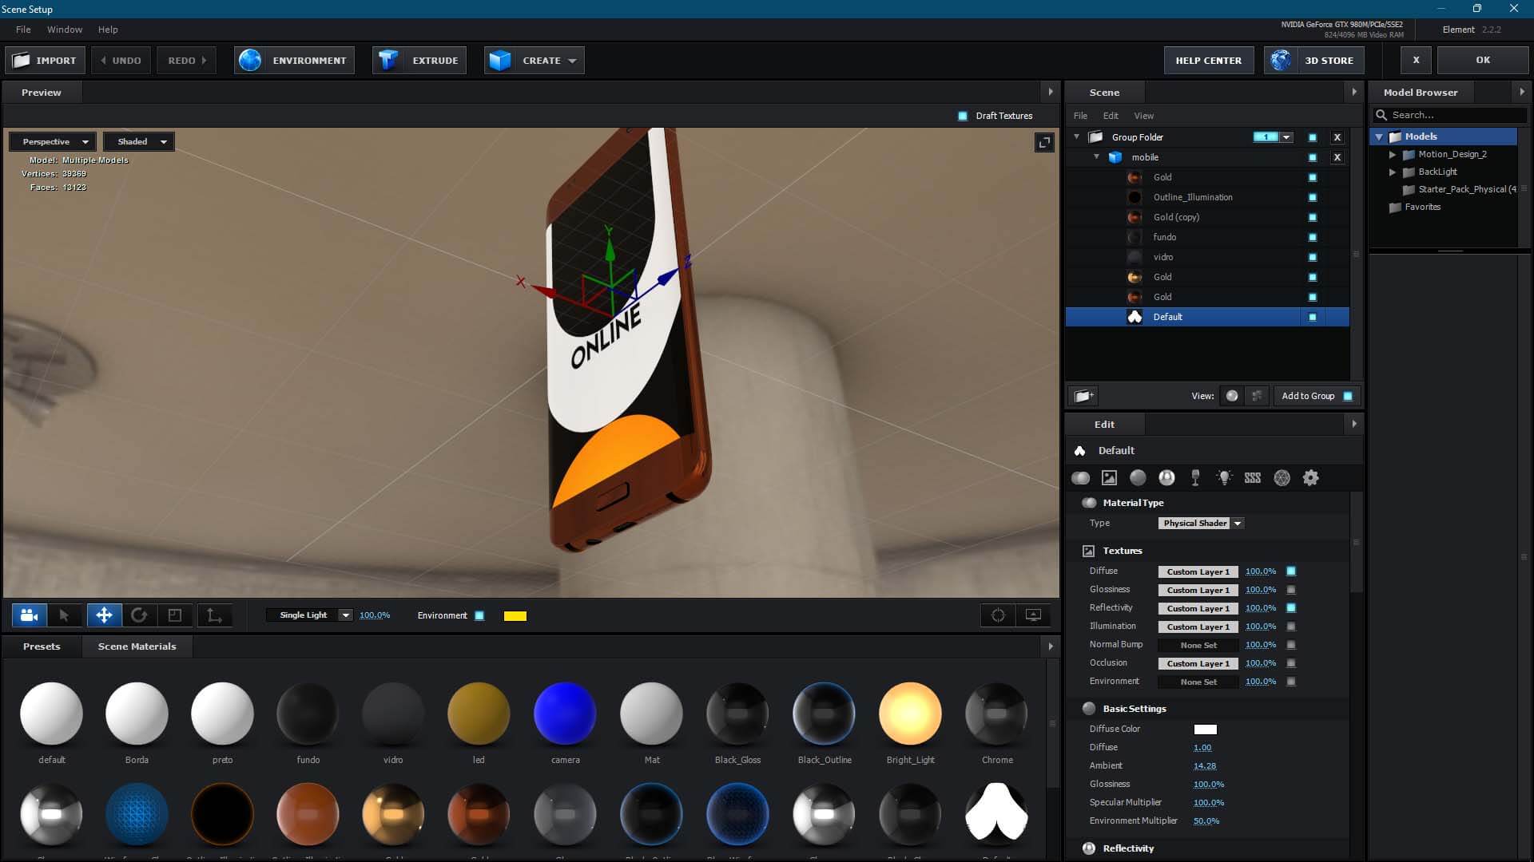The width and height of the screenshot is (1534, 862).
Task: Activate the rotate tool in viewport toolbar
Action: pos(139,615)
